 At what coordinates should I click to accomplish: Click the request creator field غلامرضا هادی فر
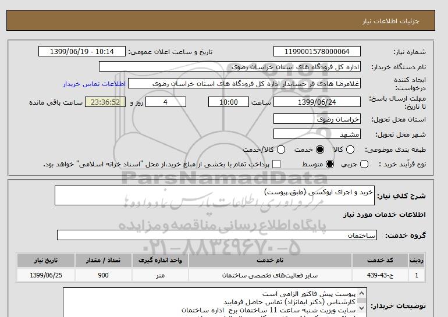point(244,84)
